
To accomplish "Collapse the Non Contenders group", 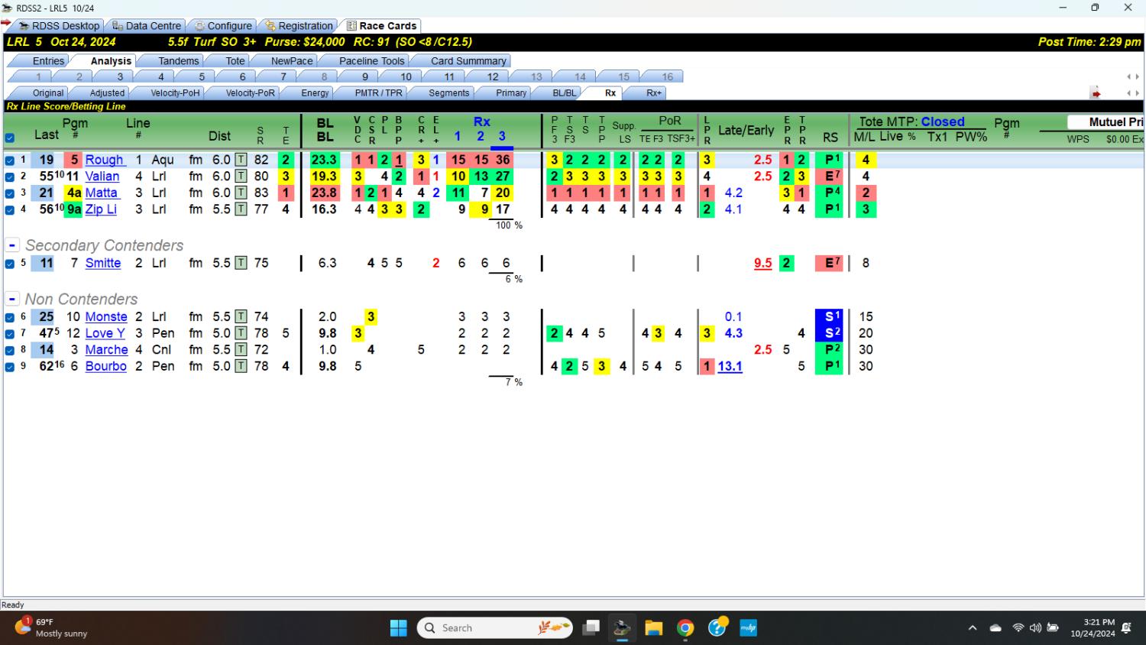I will (12, 299).
